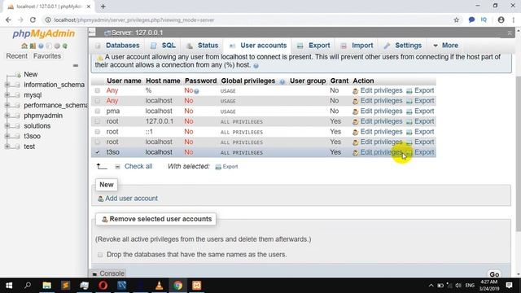Open a new browser tab
Image resolution: width=521 pixels, height=293 pixels.
point(103,7)
